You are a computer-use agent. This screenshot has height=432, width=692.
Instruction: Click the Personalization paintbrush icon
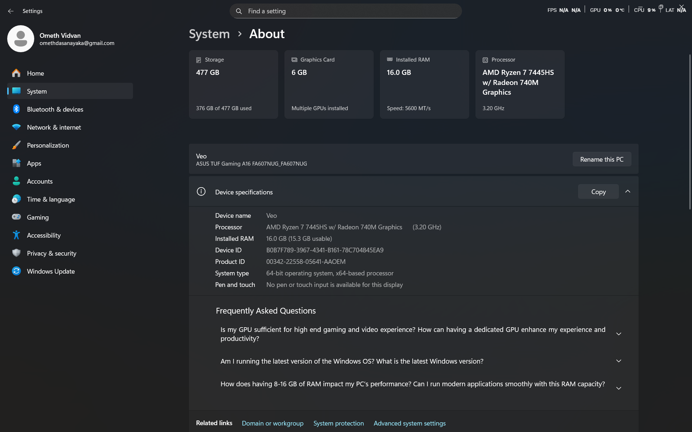[16, 145]
